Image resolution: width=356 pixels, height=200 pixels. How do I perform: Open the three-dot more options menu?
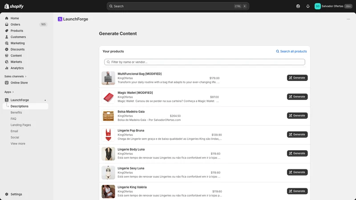348,19
